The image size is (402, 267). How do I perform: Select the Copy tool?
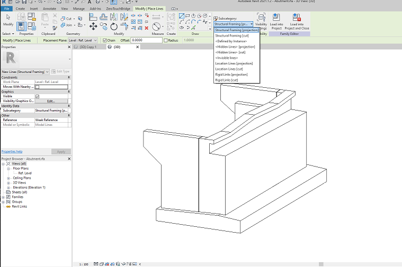(x=103, y=26)
